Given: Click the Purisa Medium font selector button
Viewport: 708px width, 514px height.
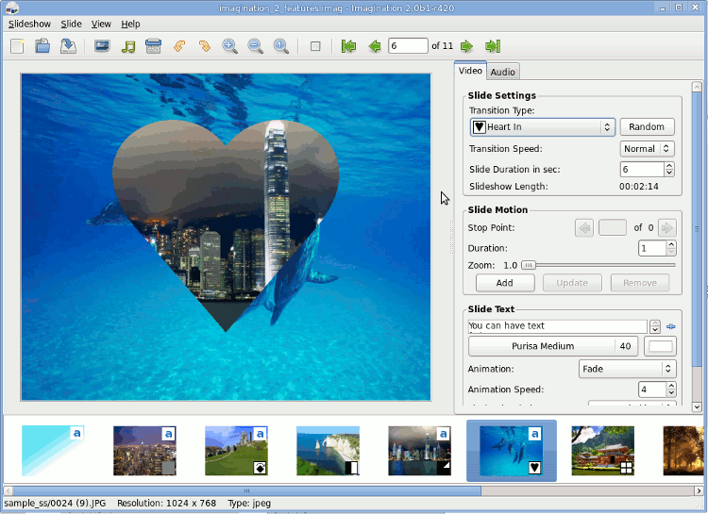Looking at the screenshot, I should pyautogui.click(x=543, y=346).
